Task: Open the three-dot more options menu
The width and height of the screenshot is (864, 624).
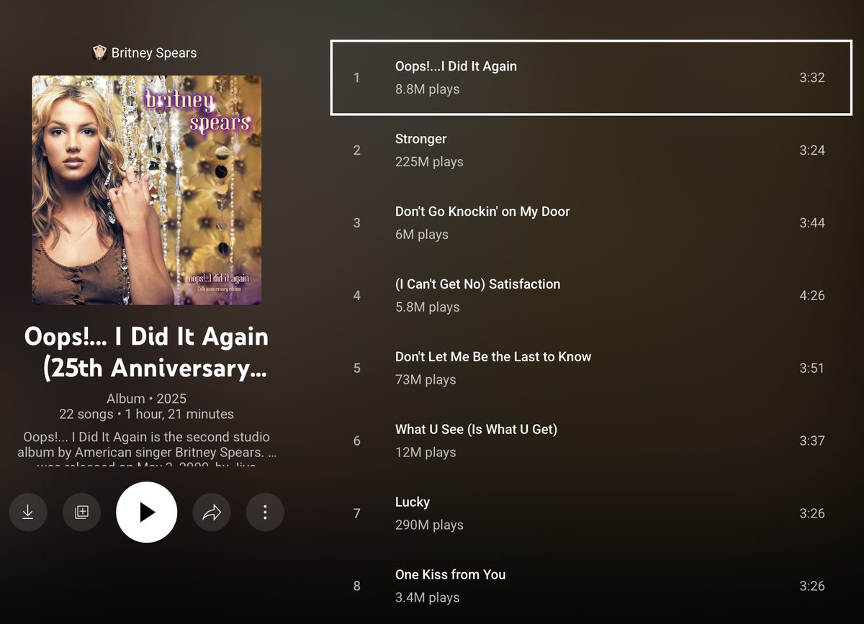Action: (265, 512)
